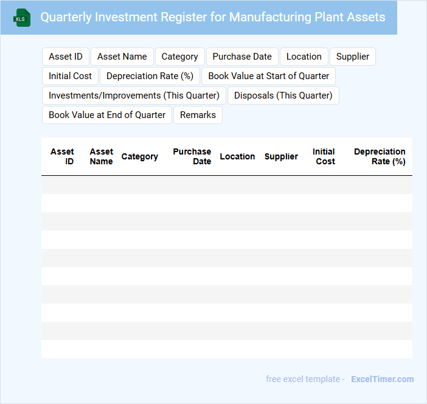Click Book Value at Start of Quarter tag
This screenshot has width=427, height=404.
pos(269,76)
